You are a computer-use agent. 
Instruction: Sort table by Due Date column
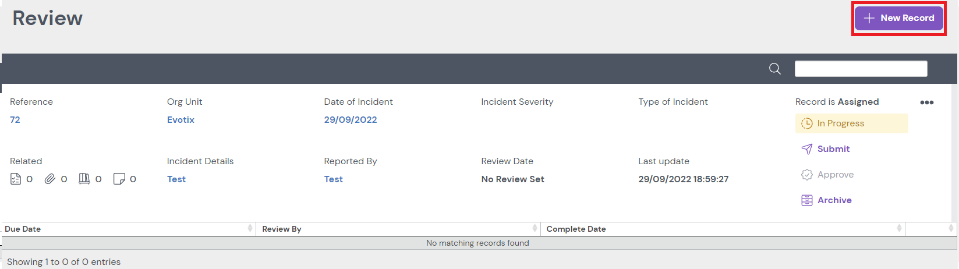click(x=128, y=229)
